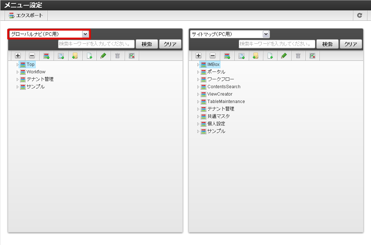Click 検索 button in the right sitemap panel

coord(328,44)
